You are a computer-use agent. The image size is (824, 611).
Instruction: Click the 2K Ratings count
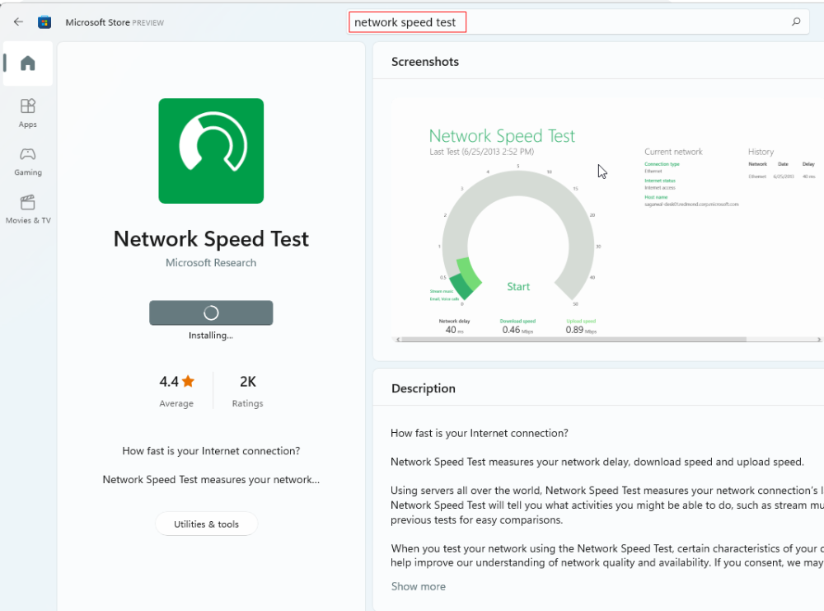[247, 391]
